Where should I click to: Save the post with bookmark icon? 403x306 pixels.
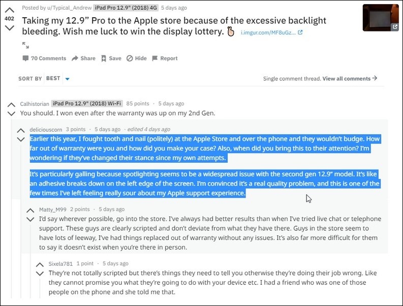click(x=111, y=58)
